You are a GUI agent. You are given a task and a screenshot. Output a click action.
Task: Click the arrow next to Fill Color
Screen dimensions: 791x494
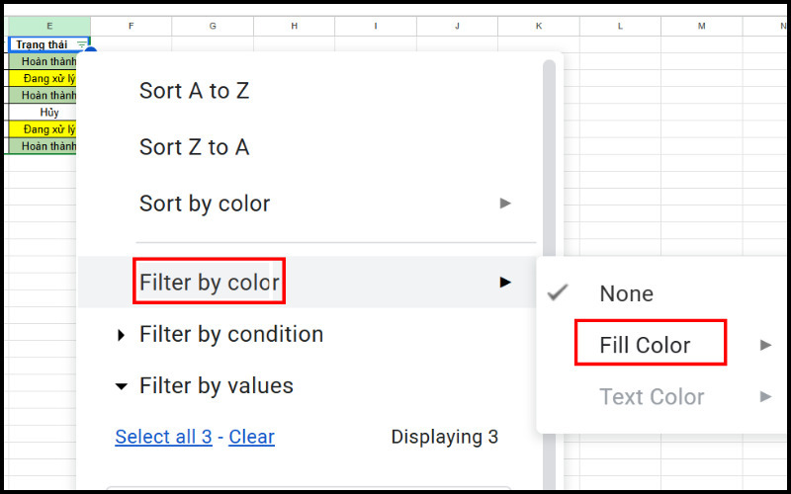(x=765, y=345)
